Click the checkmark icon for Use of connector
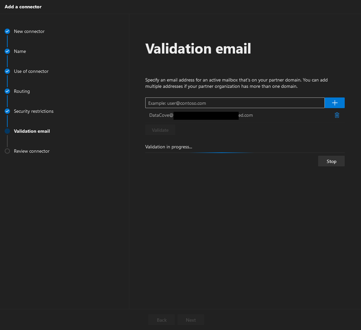361x330 pixels. 7,71
